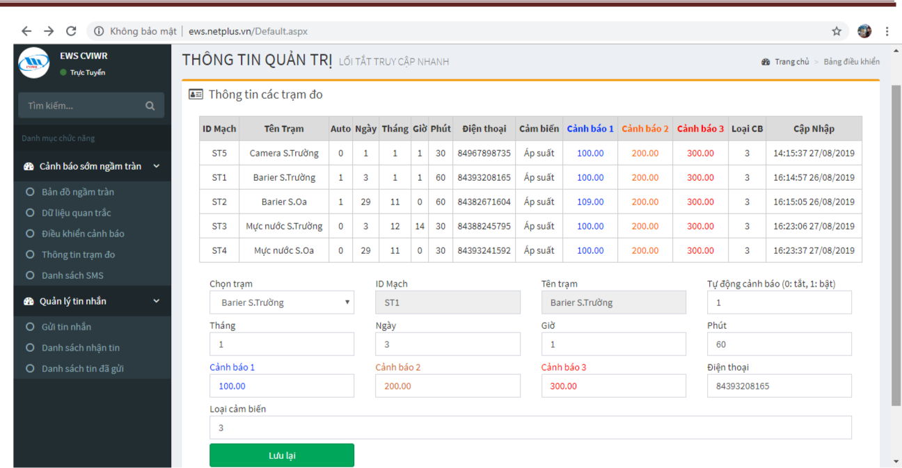Click the Tháng input field
This screenshot has height=468, width=902.
[282, 344]
